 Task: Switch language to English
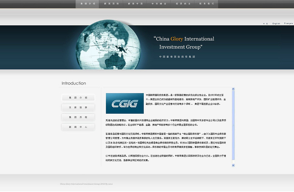[276, 24]
